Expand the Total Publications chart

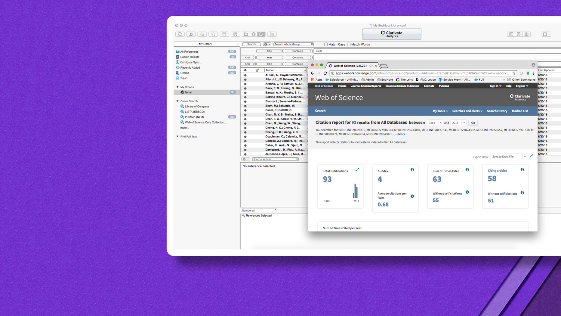point(357,170)
